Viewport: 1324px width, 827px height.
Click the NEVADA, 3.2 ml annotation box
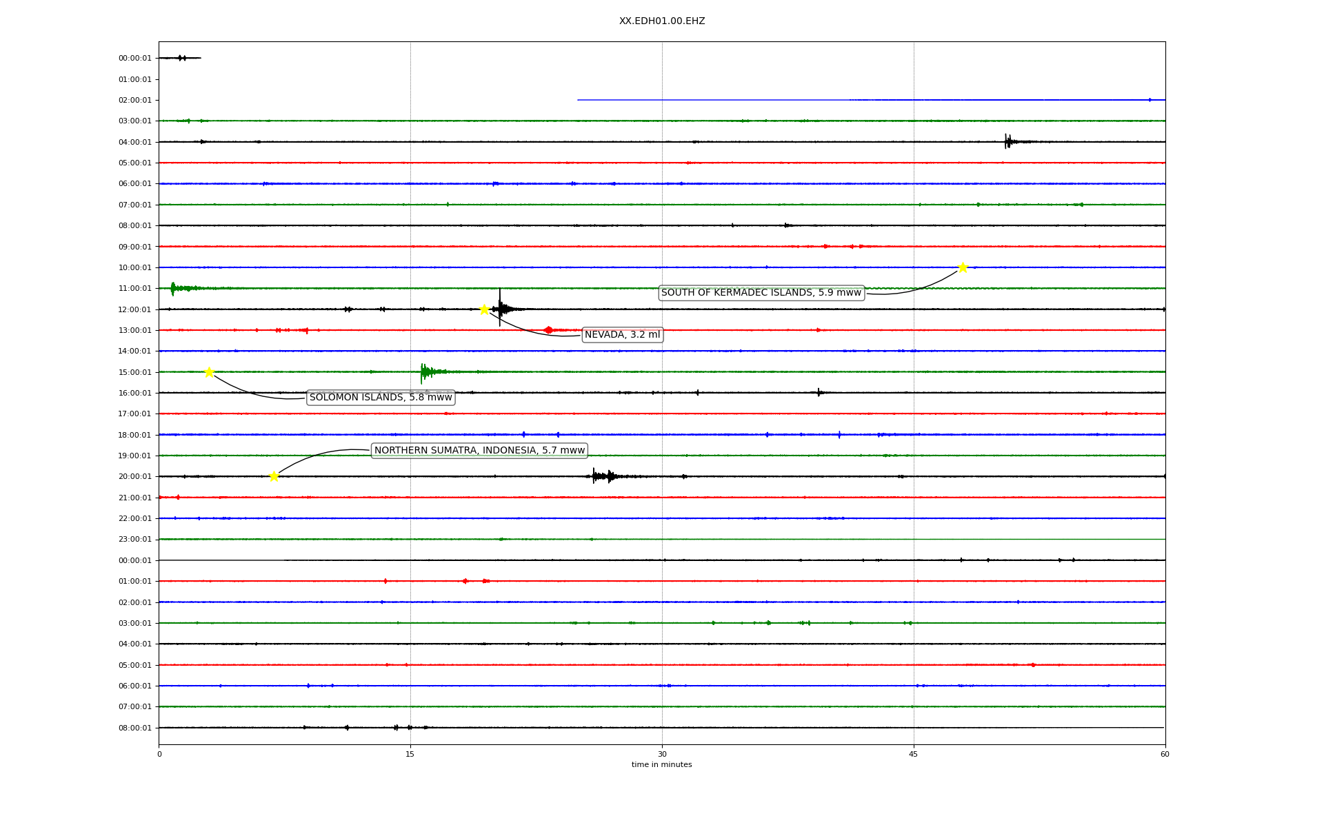[622, 335]
